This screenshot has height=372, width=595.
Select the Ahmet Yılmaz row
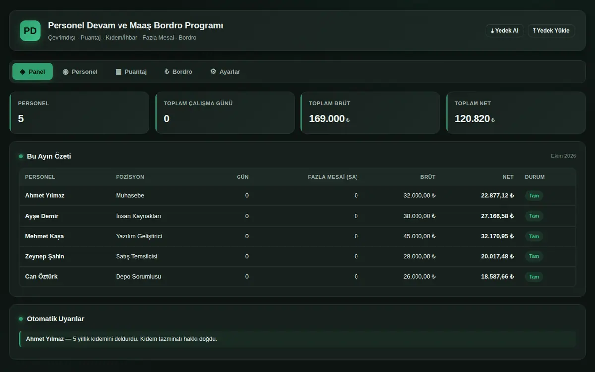click(297, 196)
